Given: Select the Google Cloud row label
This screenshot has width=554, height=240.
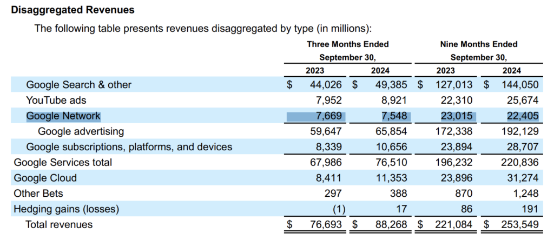Looking at the screenshot, I should click(45, 178).
